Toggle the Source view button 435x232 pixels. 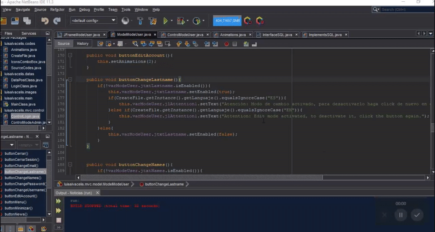64,43
